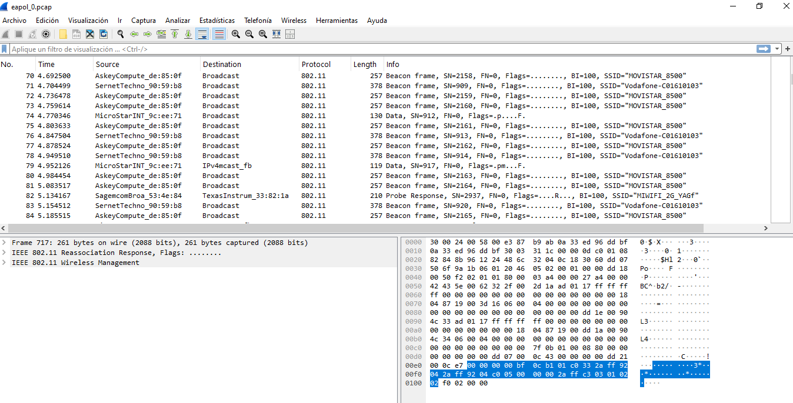Image resolution: width=793 pixels, height=403 pixels.
Task: Open the Estadísticas menu
Action: point(217,20)
